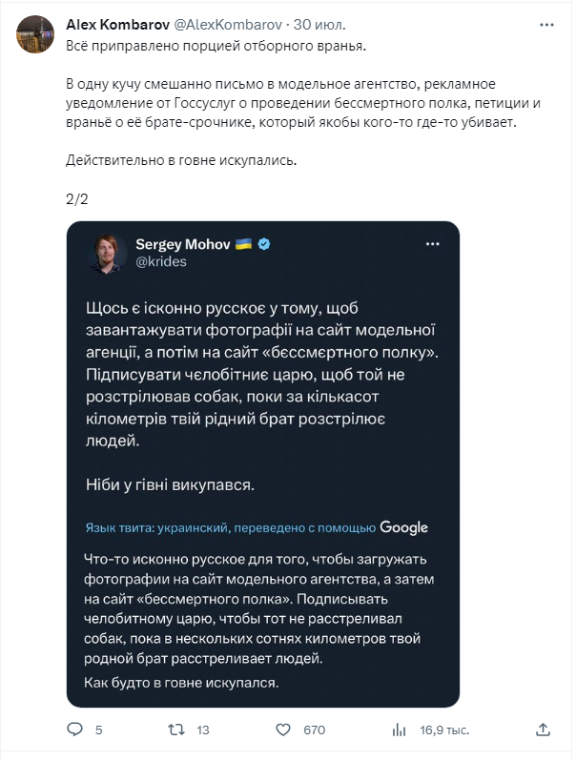Click the @krides handle
The height and width of the screenshot is (761, 576).
click(161, 260)
